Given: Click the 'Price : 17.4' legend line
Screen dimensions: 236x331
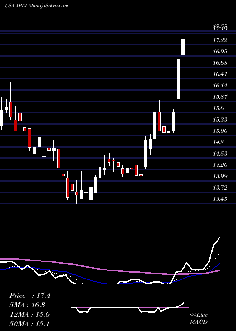Looking at the screenshot, I should point(30,296).
